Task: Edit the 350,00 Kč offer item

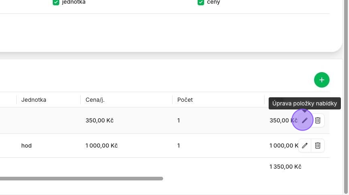Action: pyautogui.click(x=305, y=120)
